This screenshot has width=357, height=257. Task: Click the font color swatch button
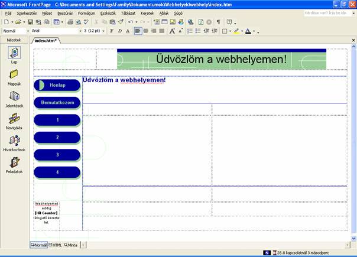(x=248, y=31)
